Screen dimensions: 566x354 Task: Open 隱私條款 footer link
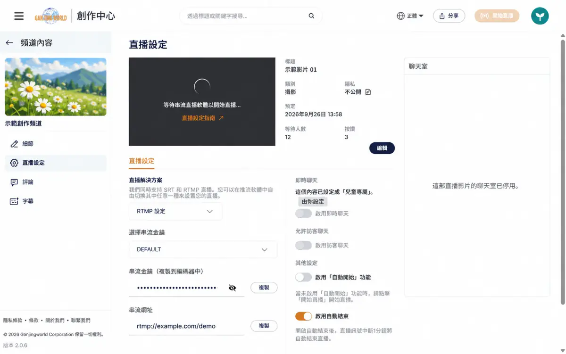pos(13,321)
